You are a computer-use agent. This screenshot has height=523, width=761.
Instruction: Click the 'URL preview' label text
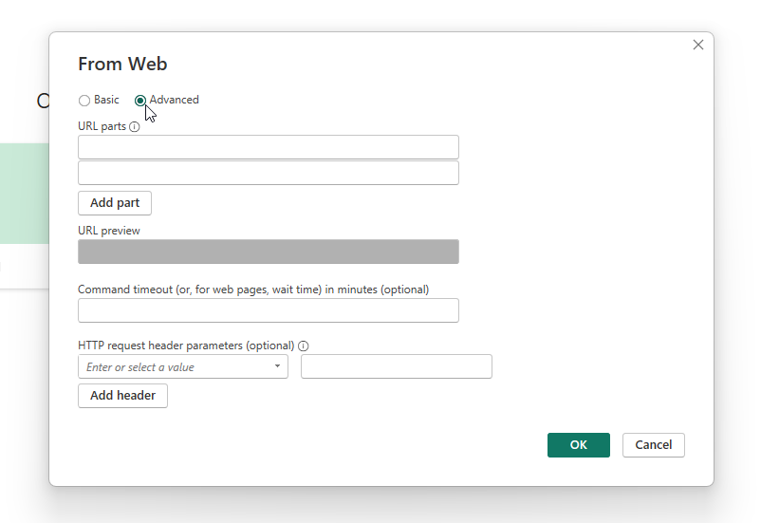109,230
